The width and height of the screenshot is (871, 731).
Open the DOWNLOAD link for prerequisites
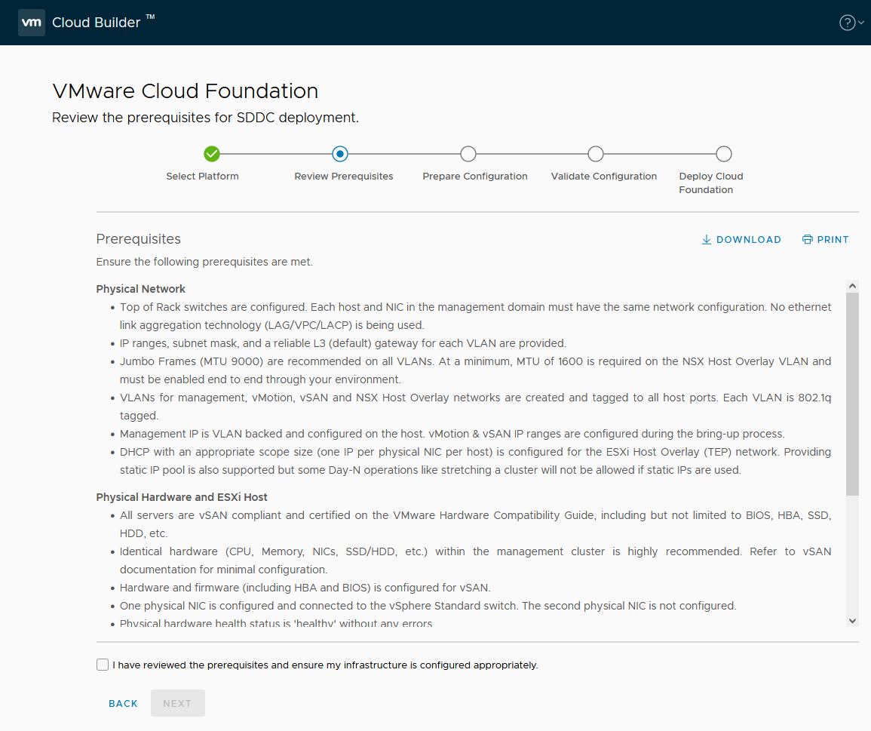click(x=748, y=239)
